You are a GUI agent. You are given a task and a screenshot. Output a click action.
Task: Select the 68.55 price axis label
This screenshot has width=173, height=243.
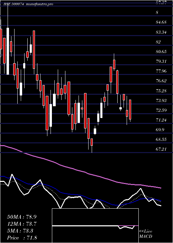click(x=161, y=139)
